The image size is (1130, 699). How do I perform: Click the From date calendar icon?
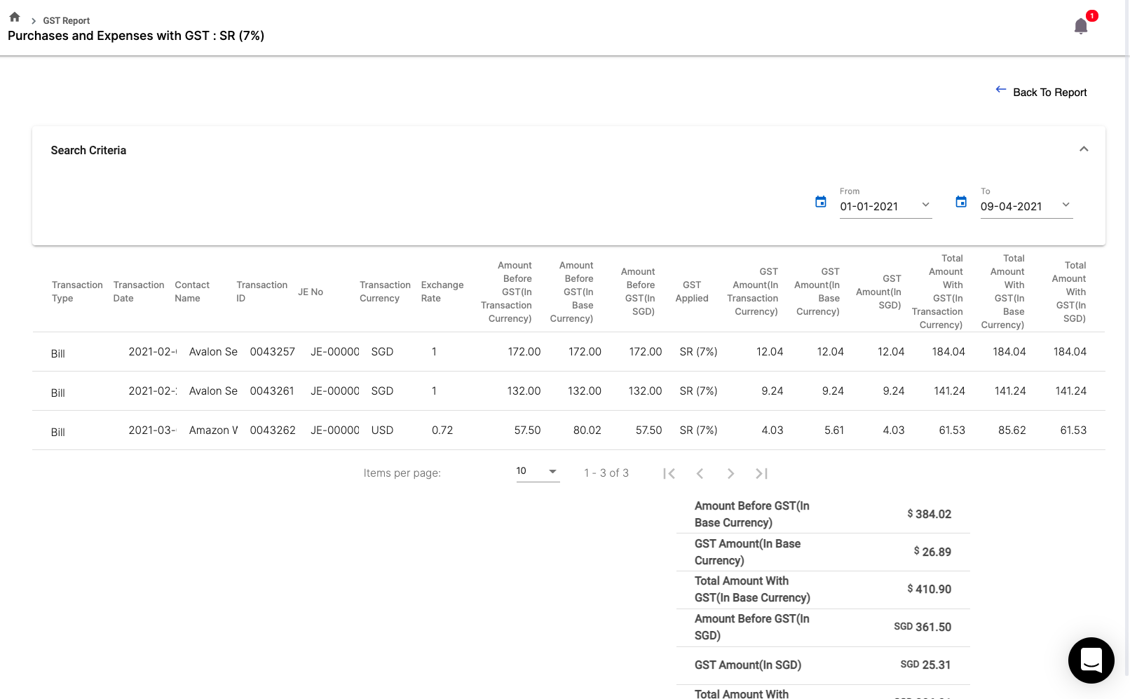tap(821, 202)
